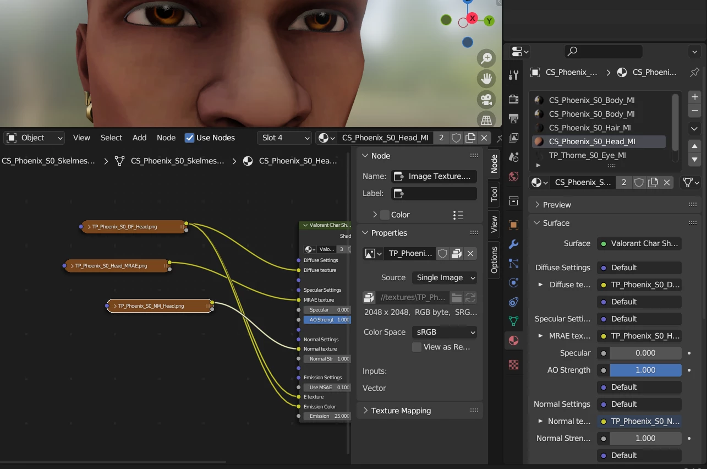Toggle fake user for the image datablock
Viewport: 707px width, 469px height.
(442, 253)
